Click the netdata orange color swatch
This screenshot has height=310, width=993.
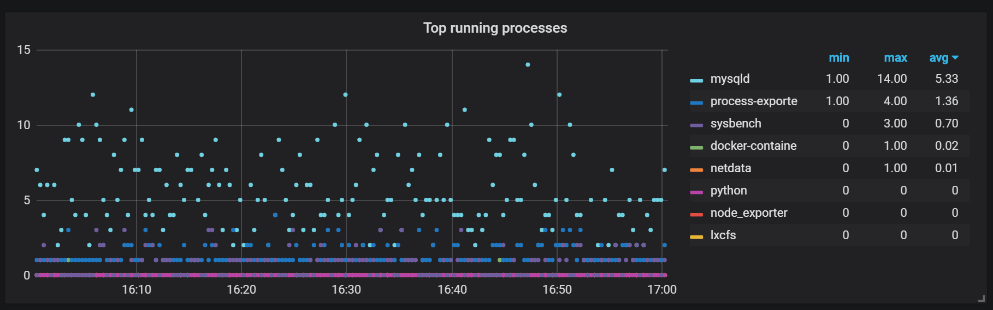pos(696,169)
